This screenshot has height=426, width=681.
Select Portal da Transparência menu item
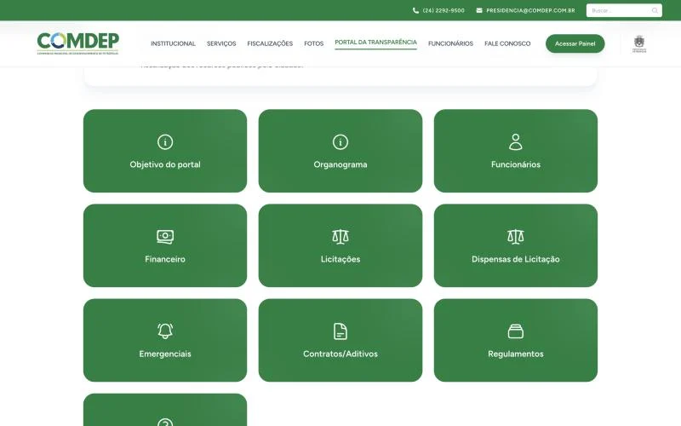[x=375, y=42]
